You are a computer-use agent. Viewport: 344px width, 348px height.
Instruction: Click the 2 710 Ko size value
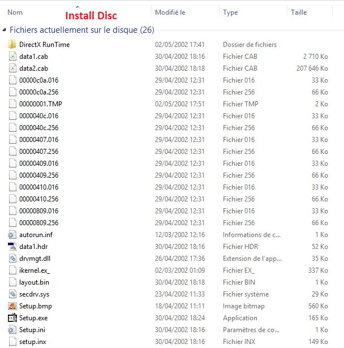pyautogui.click(x=315, y=57)
